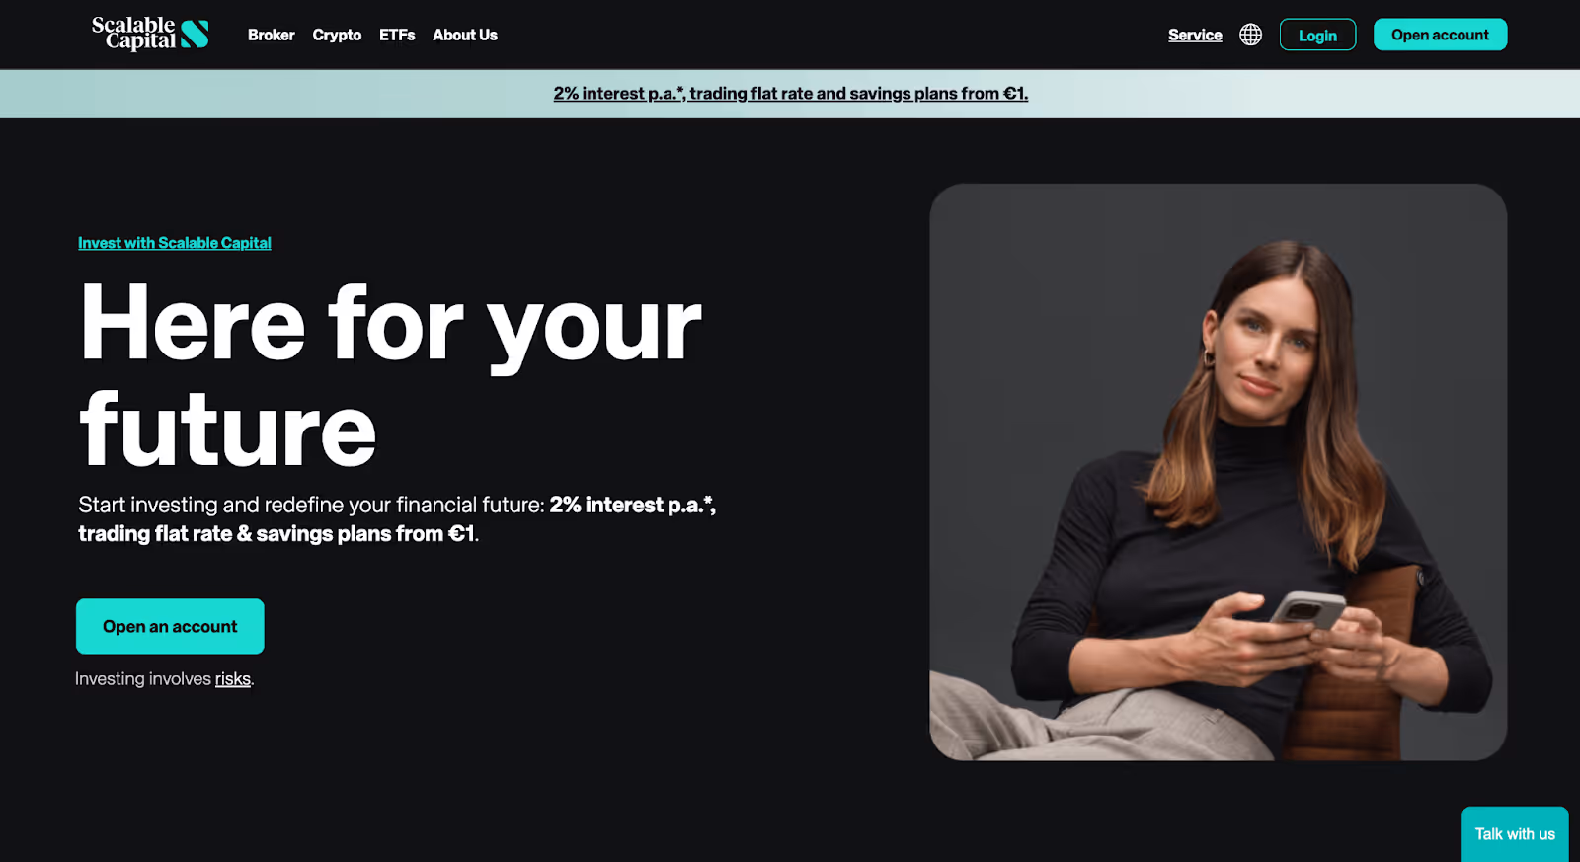This screenshot has width=1580, height=862.
Task: Click the Login button
Action: pos(1317,35)
